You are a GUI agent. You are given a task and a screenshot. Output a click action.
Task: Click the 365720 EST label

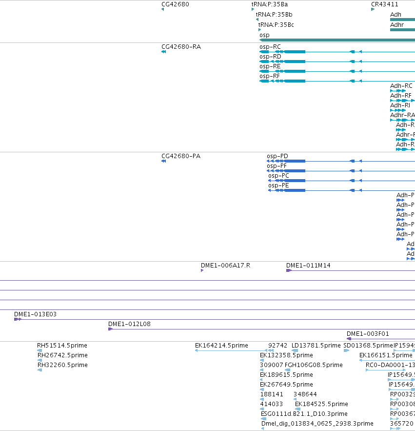[401, 424]
